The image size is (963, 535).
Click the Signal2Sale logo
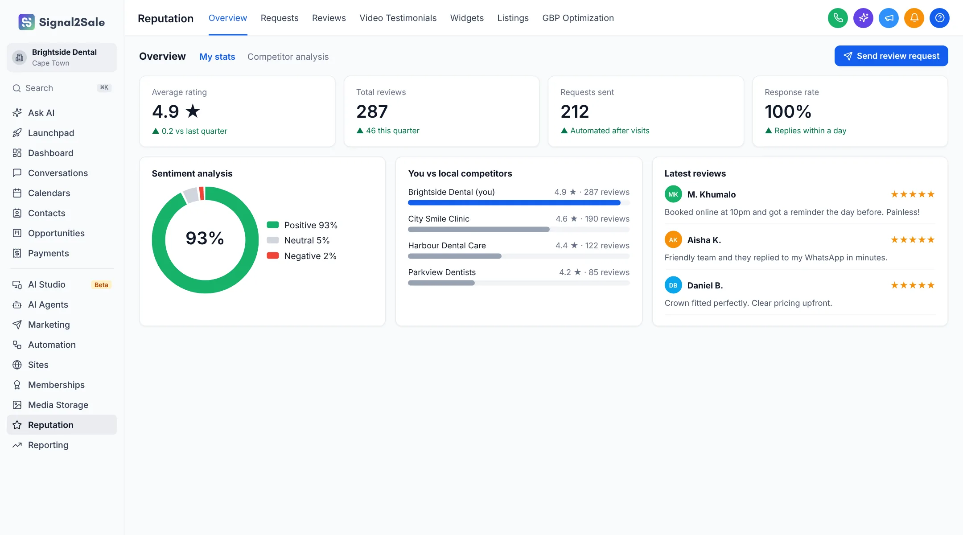[x=62, y=22]
